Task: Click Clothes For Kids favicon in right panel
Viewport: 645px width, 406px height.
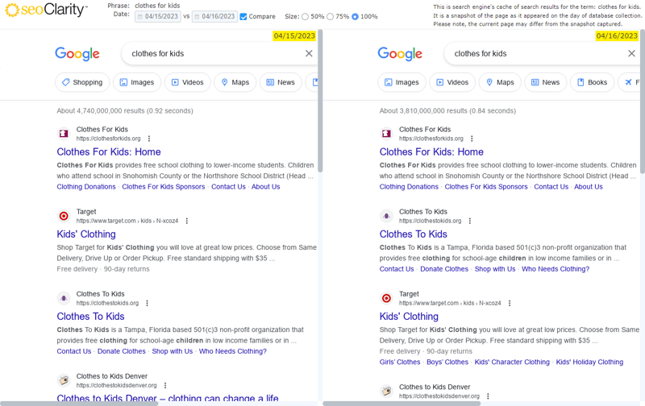Action: (386, 134)
